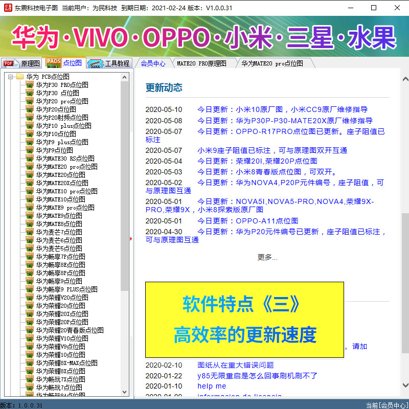Click the PCB icon beside 华为P30 PRO点位图
The width and height of the screenshot is (409, 409).
pos(30,84)
